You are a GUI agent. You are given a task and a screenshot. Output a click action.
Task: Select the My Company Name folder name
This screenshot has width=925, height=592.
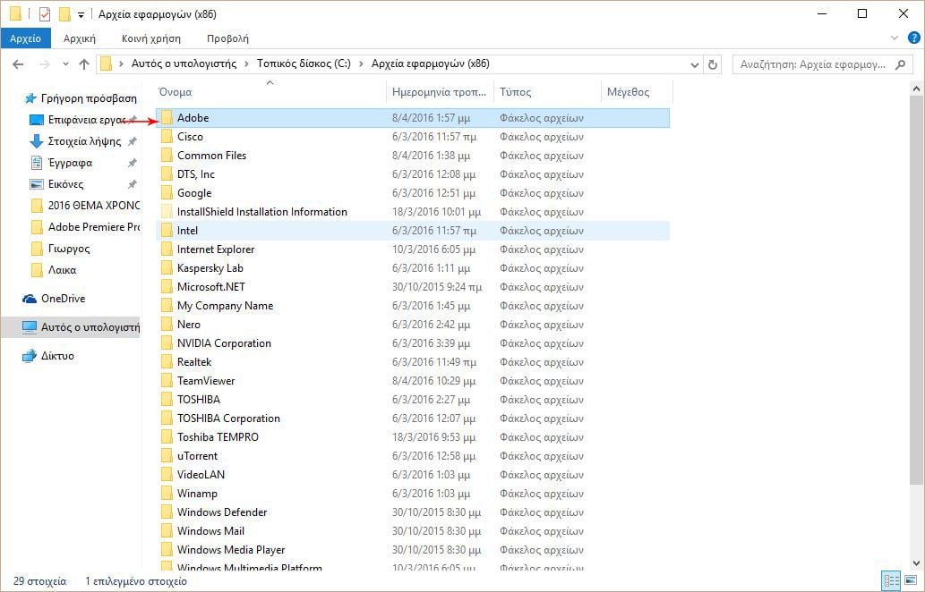[x=226, y=306]
